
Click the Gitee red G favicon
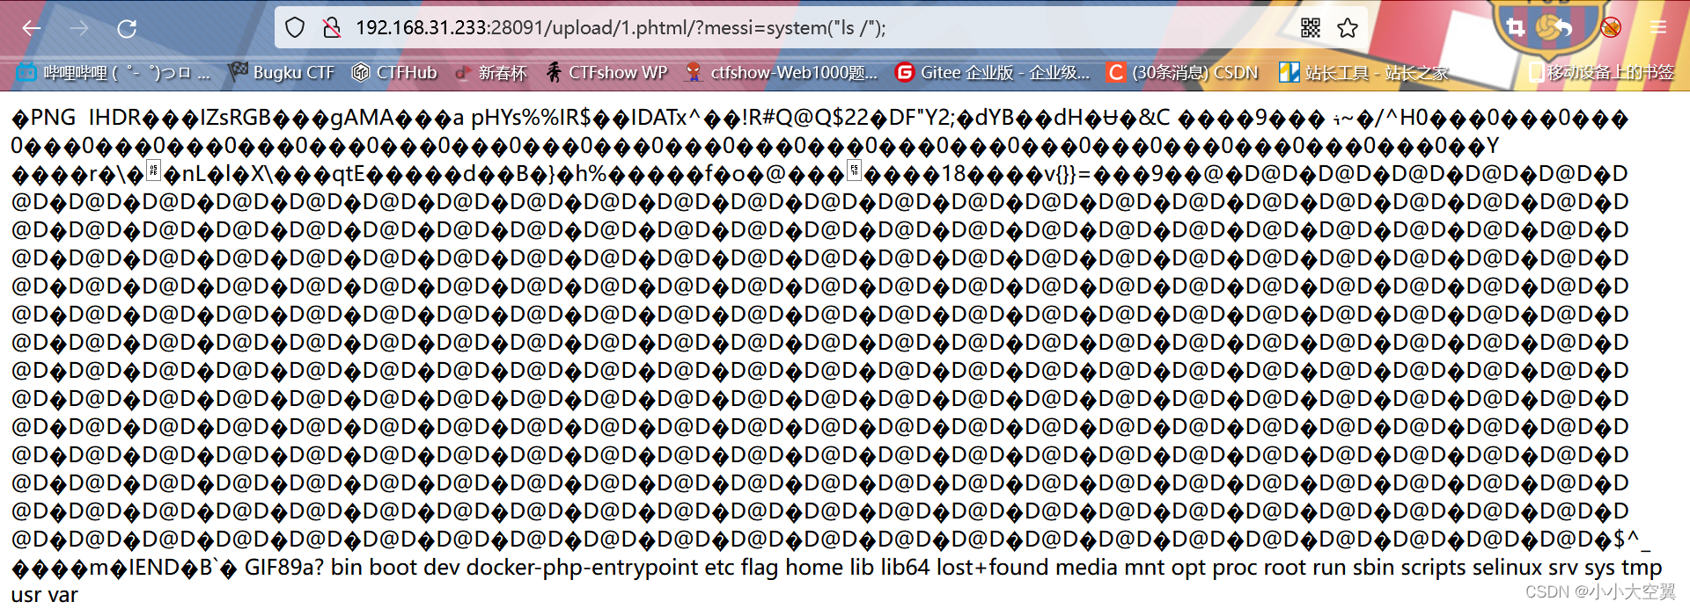coord(904,73)
